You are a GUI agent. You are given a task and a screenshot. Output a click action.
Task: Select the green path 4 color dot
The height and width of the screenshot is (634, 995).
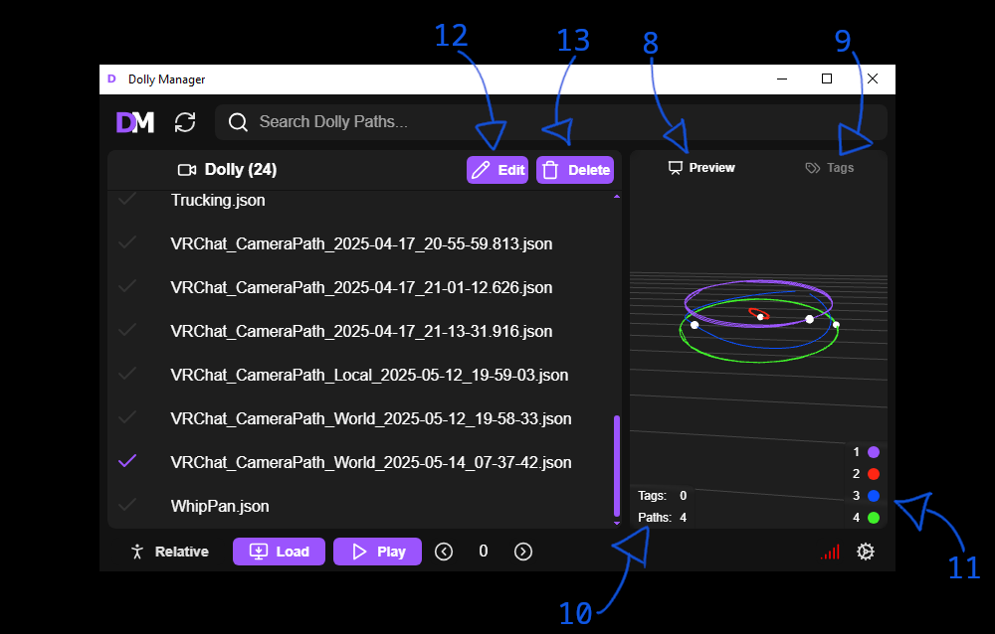(874, 518)
